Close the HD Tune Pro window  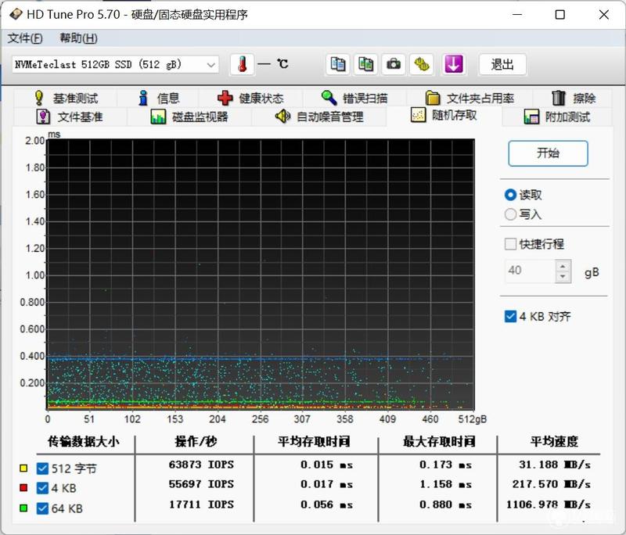pos(603,14)
